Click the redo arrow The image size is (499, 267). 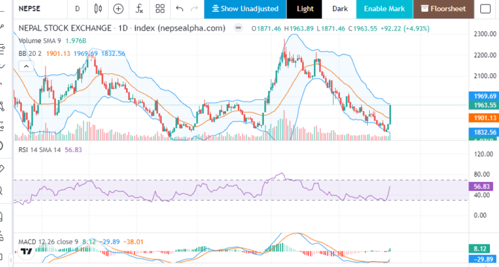[194, 9]
